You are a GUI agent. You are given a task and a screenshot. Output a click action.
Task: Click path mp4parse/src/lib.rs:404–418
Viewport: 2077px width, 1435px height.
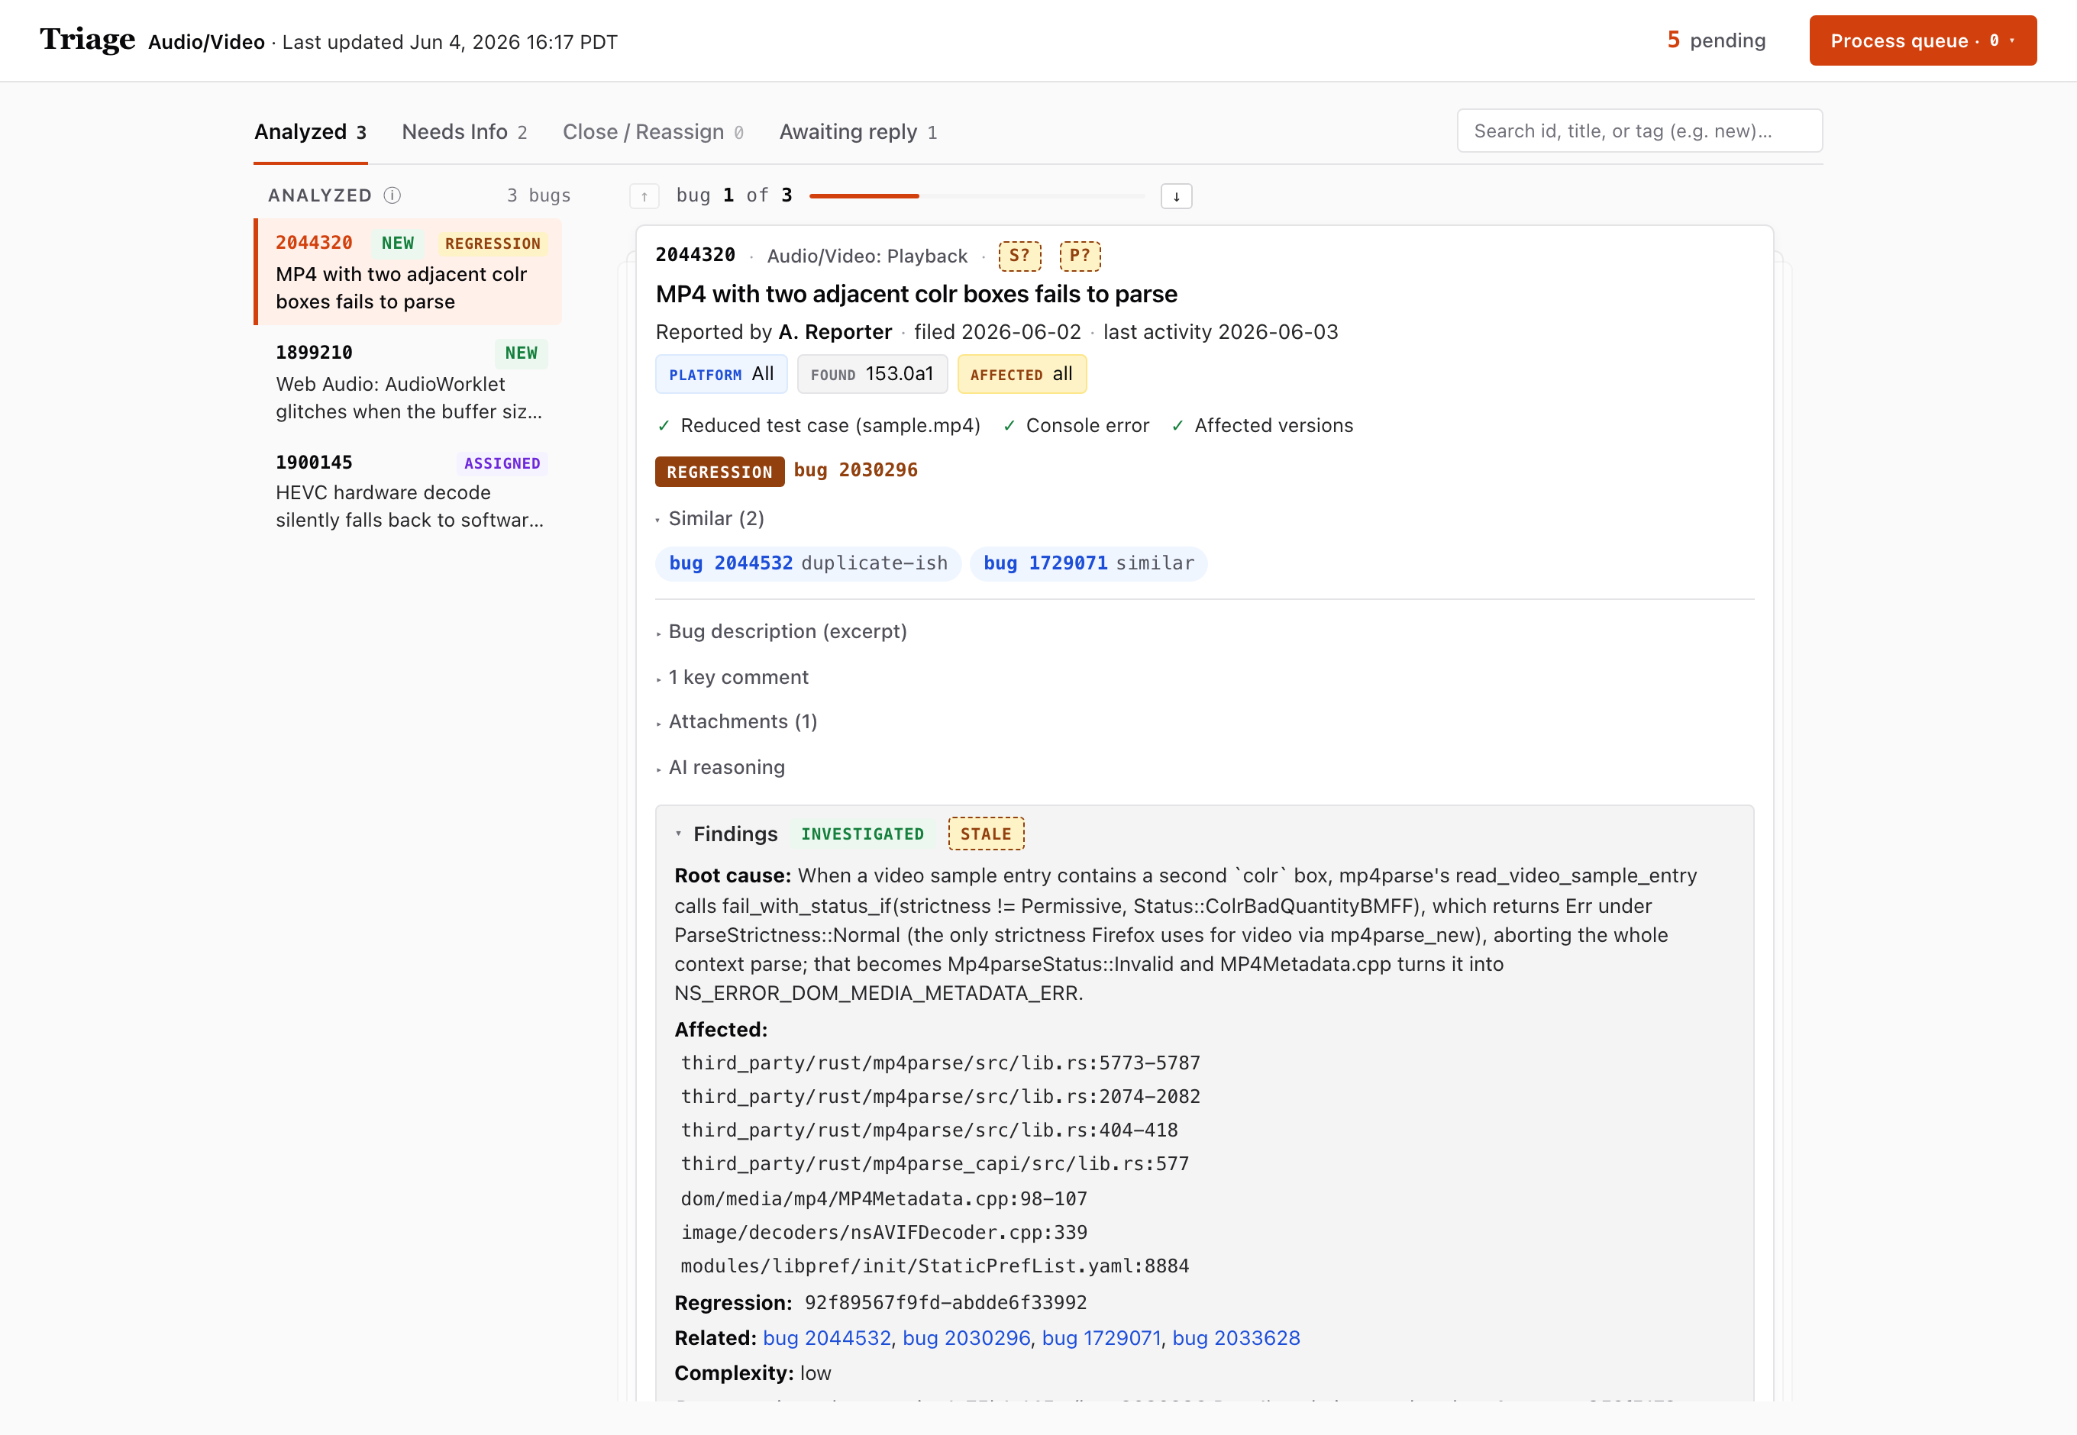929,1130
